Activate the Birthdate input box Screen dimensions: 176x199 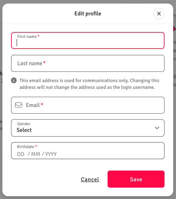[x=88, y=150]
